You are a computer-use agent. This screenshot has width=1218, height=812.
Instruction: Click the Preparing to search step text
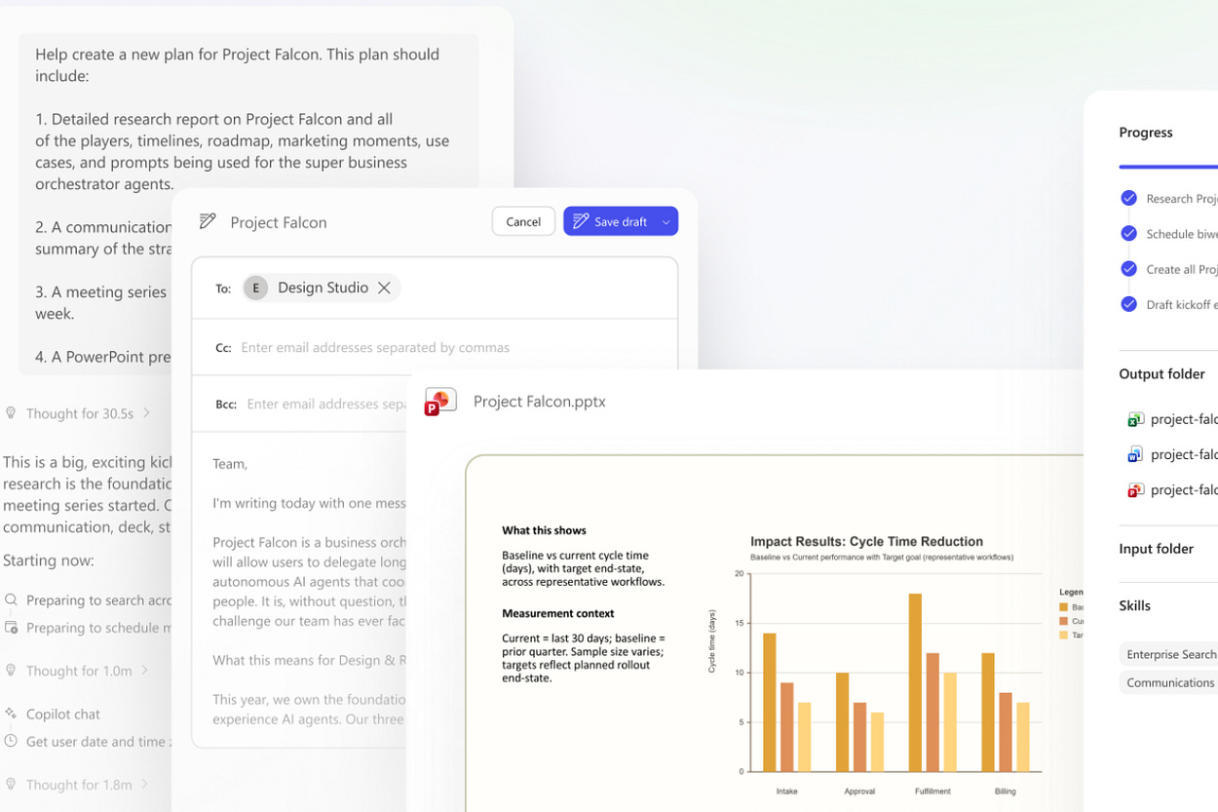tap(98, 600)
